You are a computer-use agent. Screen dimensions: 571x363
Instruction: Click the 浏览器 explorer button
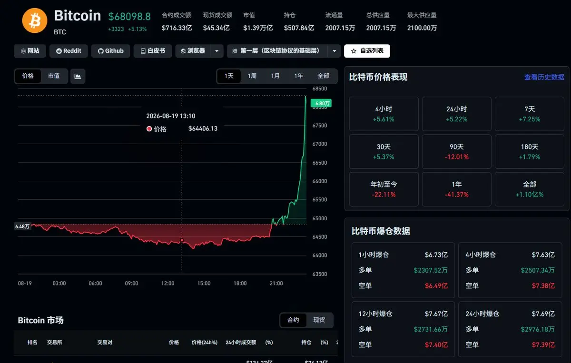(x=193, y=51)
